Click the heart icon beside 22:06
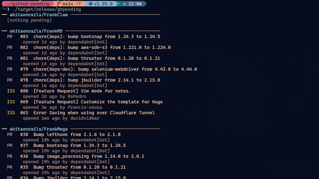Screen dimensions: 319x179 124,4
